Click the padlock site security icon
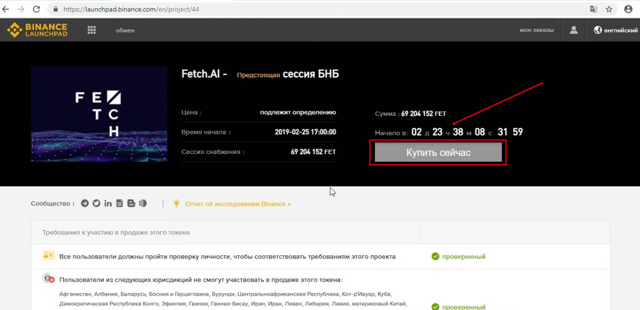Viewport: 640px width, 310px height. [56, 9]
